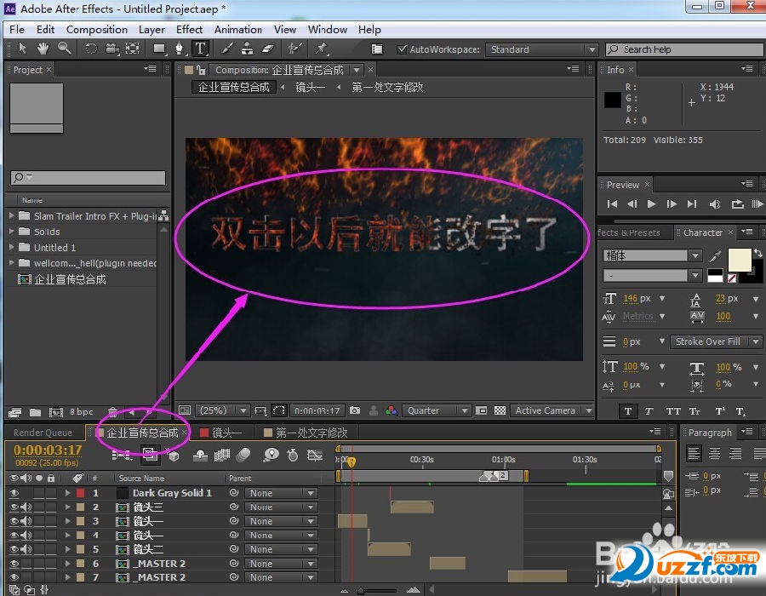Select the Horizontal Type tool
The width and height of the screenshot is (766, 596).
[x=200, y=49]
